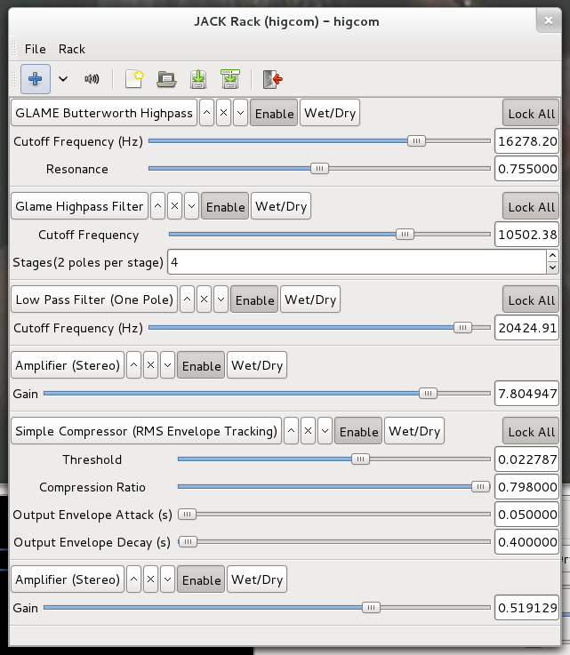Remove the GLAME Butterworth Highpass plugin
Screen dimensions: 570x655
(223, 113)
